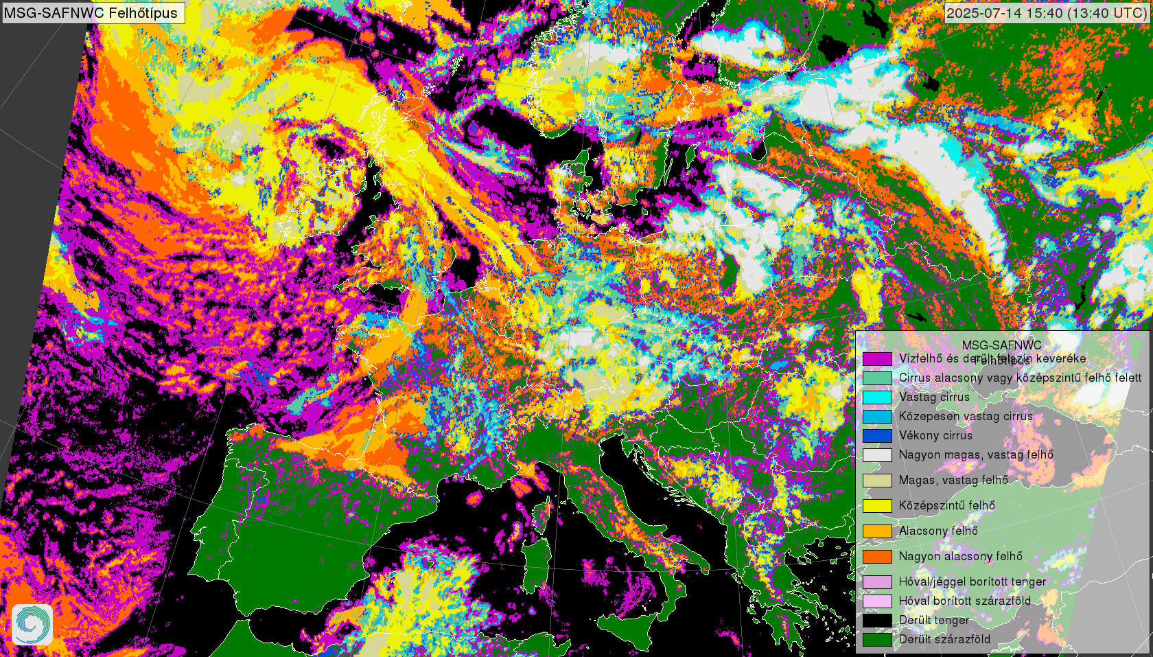1153x657 pixels.
Task: Click the light pink Hóval borított szárazföld swatch
Action: click(877, 601)
